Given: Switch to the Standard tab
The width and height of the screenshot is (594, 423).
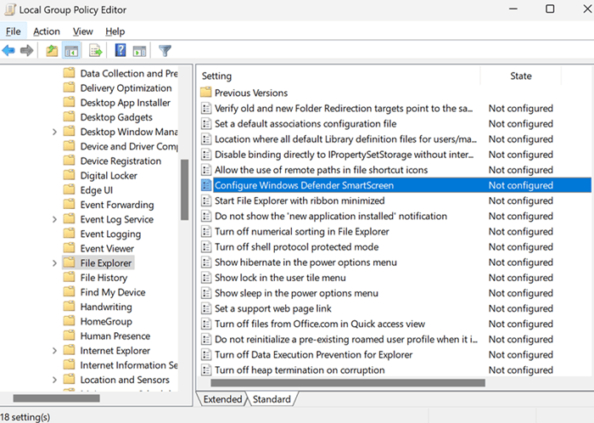Looking at the screenshot, I should [272, 399].
